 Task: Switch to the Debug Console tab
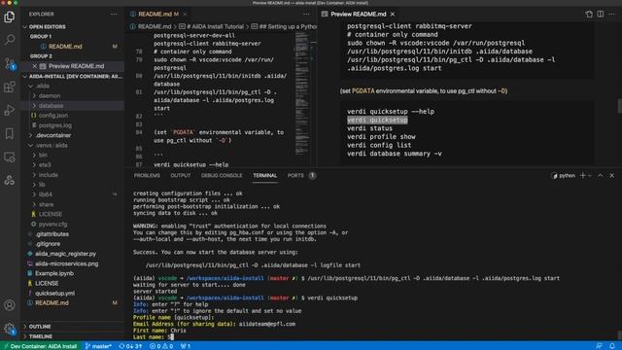point(222,175)
